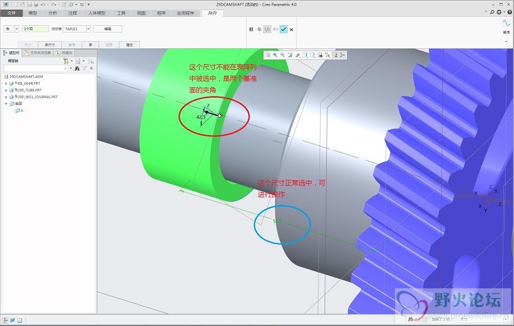514x326 pixels.
Task: Switch to the 工具 ribbon tab
Action: [x=121, y=13]
